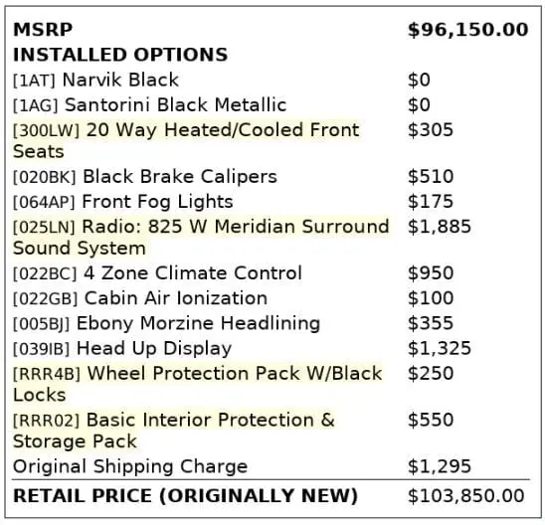Click the $1,885 radio price
545x525 pixels.
click(440, 227)
